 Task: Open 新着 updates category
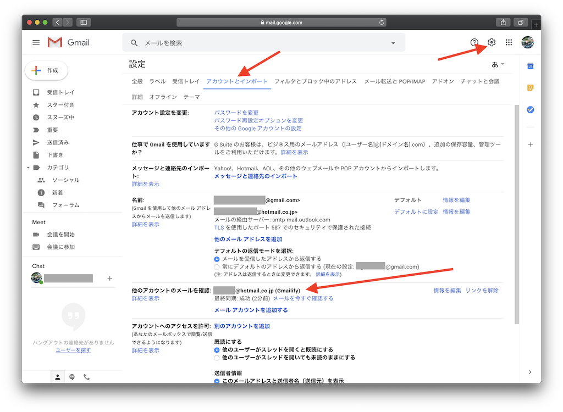click(57, 193)
